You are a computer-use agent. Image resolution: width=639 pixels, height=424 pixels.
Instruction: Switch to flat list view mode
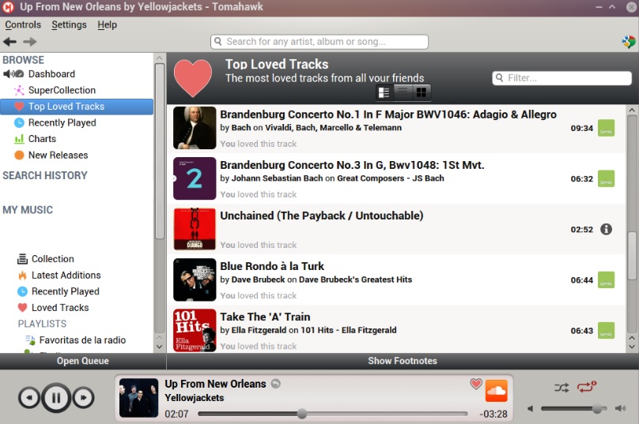point(403,92)
